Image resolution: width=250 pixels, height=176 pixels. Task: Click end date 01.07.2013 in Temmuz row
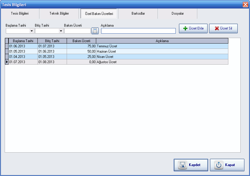point(52,46)
